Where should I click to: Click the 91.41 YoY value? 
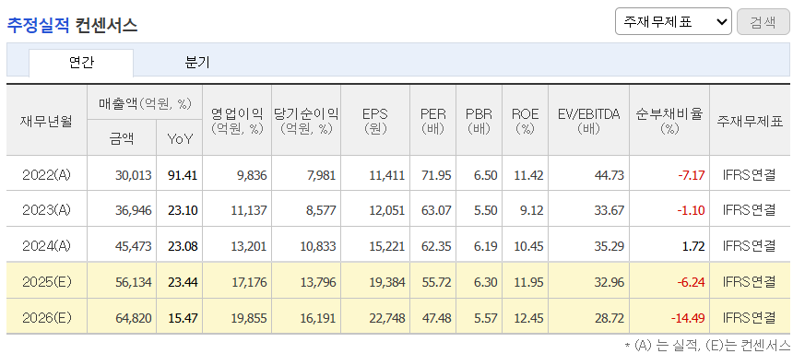tap(183, 175)
